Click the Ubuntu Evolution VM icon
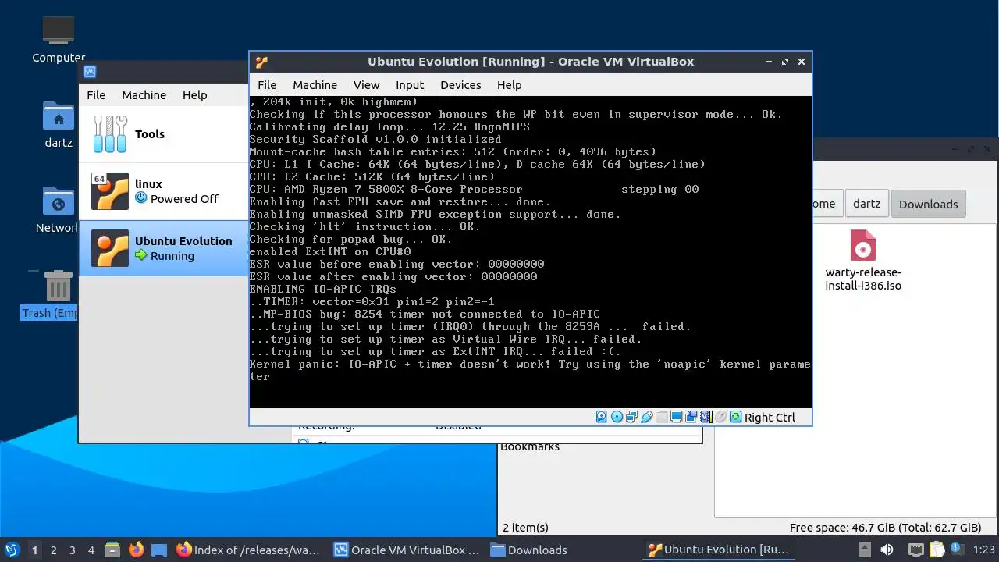Image resolution: width=999 pixels, height=562 pixels. pos(110,248)
